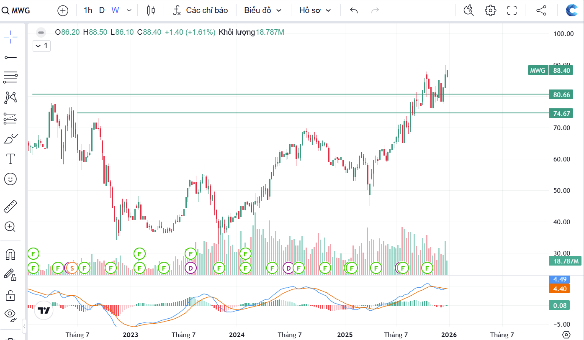Viewport: 584px width, 340px height.
Task: Redo the chart action
Action: 376,10
